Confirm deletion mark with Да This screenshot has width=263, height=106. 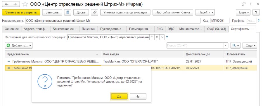[x=119, y=96]
